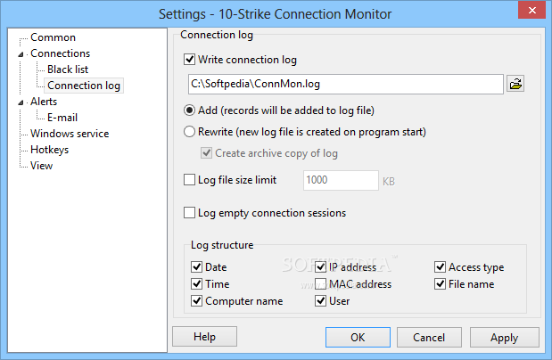552x360 pixels.
Task: Collapse the Alerts tree node
Action: (21, 102)
